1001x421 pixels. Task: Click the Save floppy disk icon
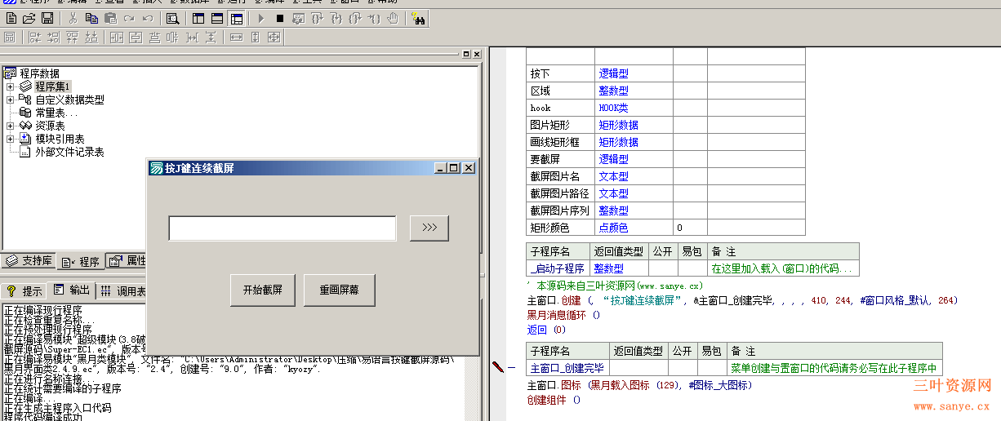click(47, 18)
